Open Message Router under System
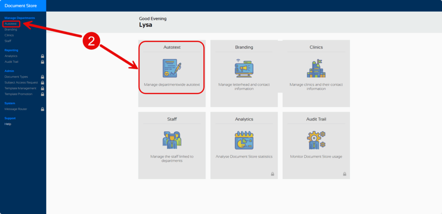Viewport: 442px width, 214px height. [x=16, y=109]
